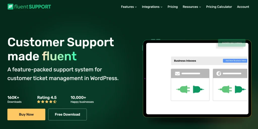This screenshot has width=258, height=129.
Task: Click the Admin Settings label
Action: [232, 43]
